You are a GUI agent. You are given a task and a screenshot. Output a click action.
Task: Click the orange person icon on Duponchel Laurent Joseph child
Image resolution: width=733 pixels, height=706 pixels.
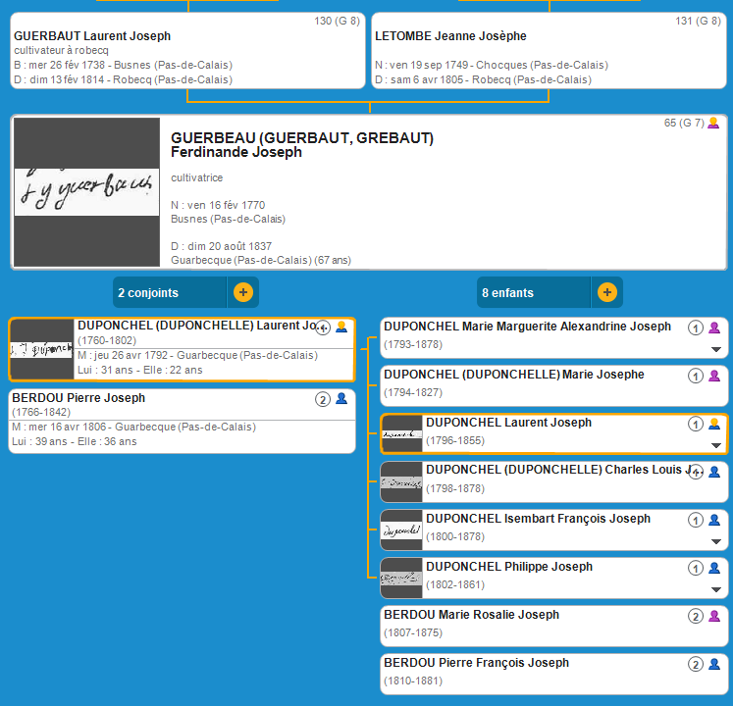coord(714,424)
